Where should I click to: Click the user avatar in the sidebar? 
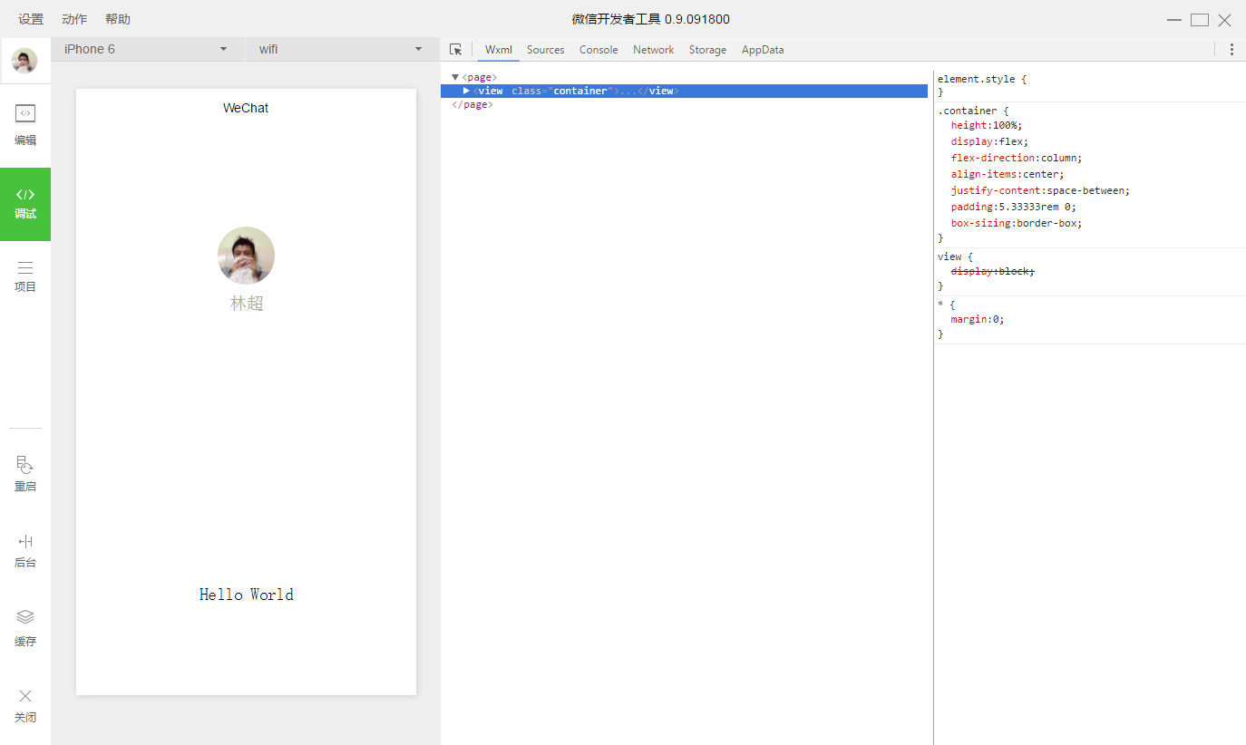(x=24, y=60)
